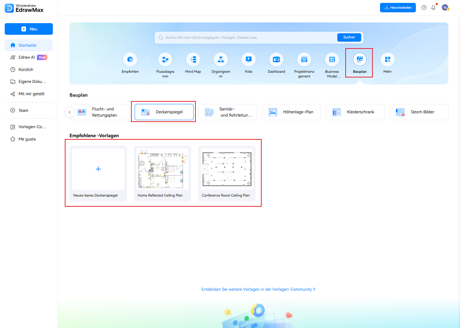Click the Flussdiagramm category icon
Screen dimensions: 460x328
click(165, 59)
